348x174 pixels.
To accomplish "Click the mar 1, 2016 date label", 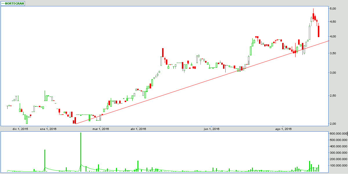I will (x=101, y=129).
